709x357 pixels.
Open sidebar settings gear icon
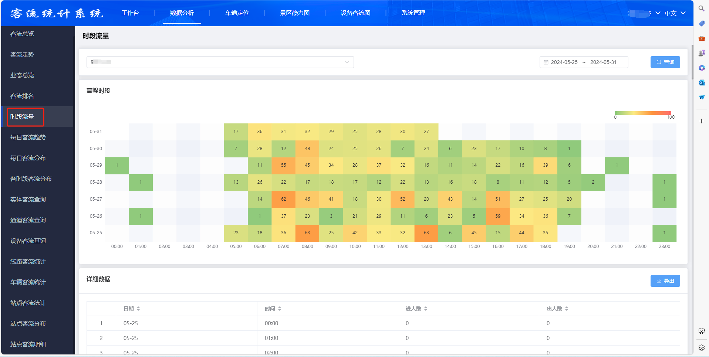point(701,348)
